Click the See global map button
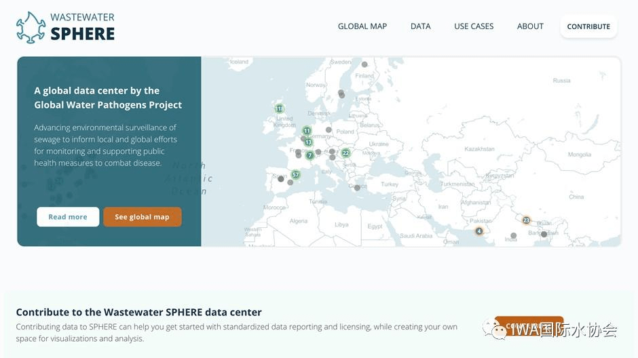The width and height of the screenshot is (638, 358). (x=142, y=217)
